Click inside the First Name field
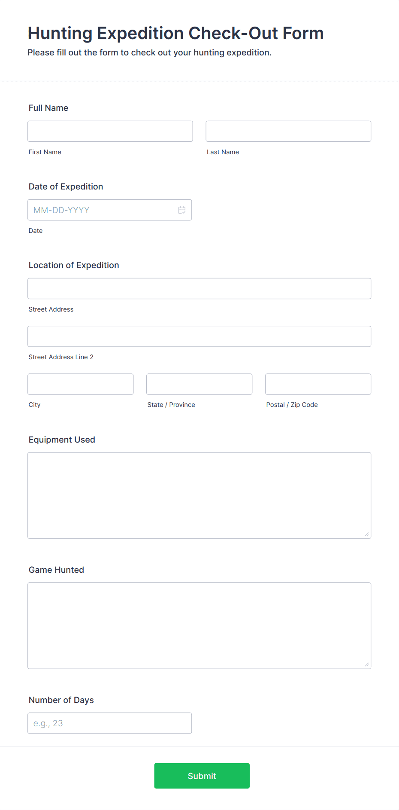This screenshot has width=399, height=810. coord(110,131)
